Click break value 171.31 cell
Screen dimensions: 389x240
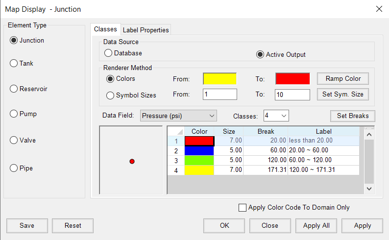(266, 170)
